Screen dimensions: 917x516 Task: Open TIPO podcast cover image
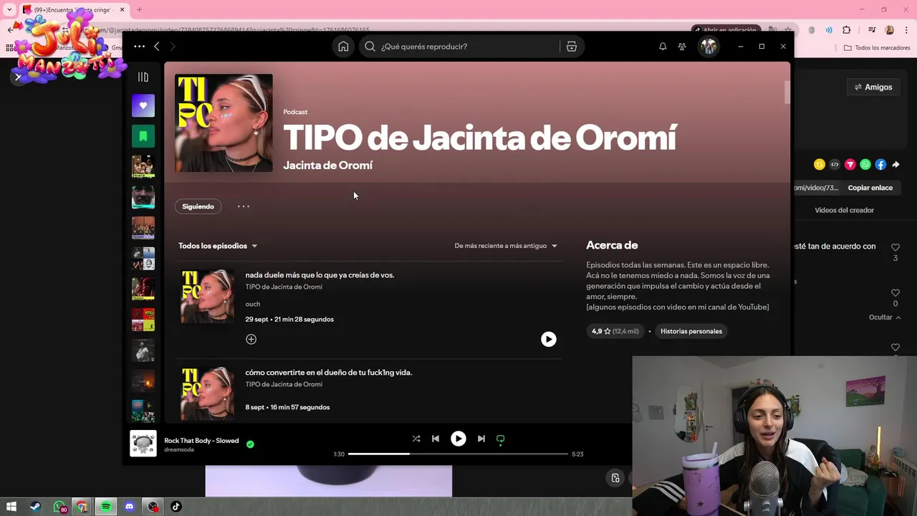click(224, 123)
